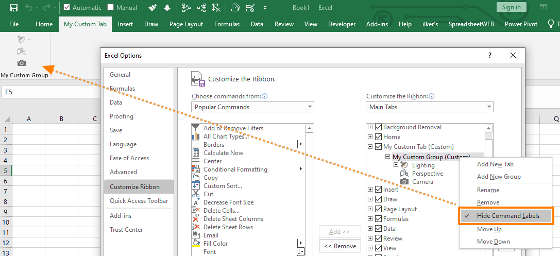Click the Camera icon in ribbon tree list
560x256 pixels.
(404, 182)
